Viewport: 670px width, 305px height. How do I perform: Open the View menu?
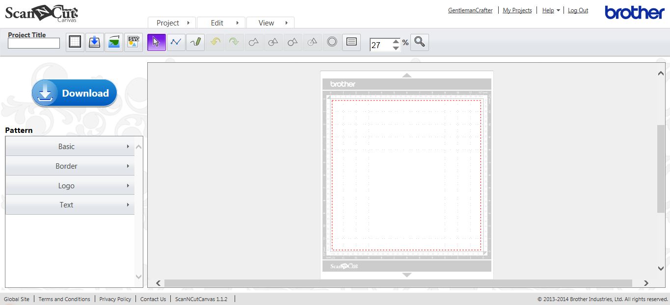pos(267,23)
